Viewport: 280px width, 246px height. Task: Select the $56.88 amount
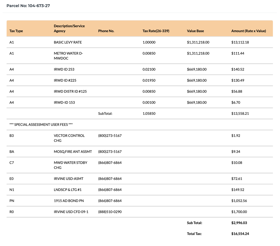pyautogui.click(x=237, y=91)
